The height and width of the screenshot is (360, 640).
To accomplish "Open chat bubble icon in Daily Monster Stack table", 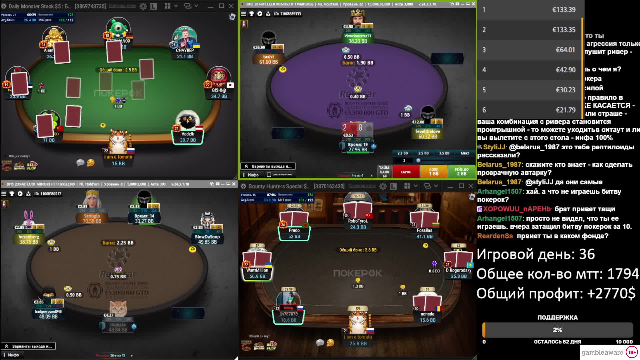I will click(x=80, y=163).
